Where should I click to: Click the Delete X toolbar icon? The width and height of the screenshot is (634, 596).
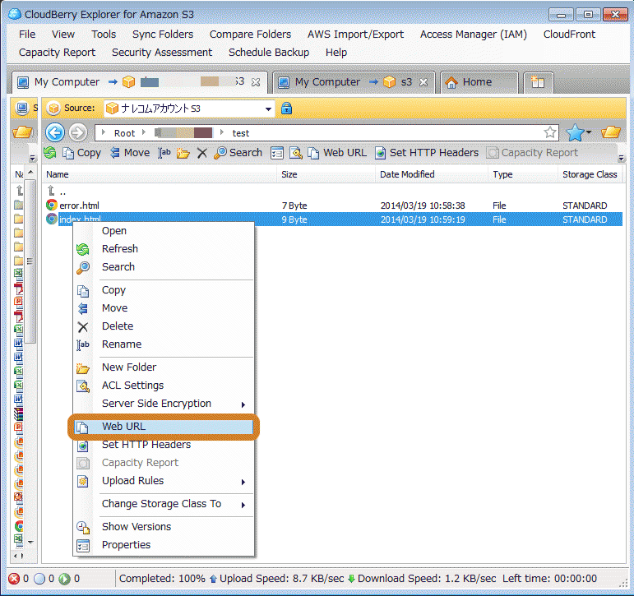pos(201,153)
